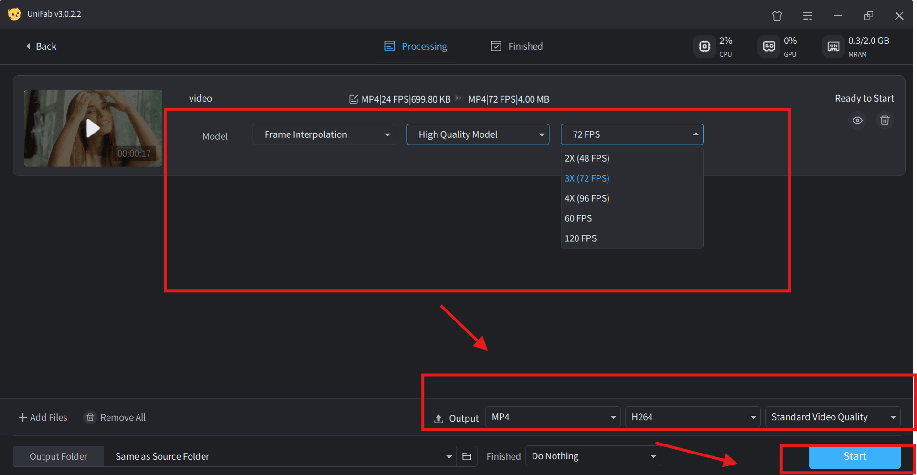
Task: Select the 4X (96 FPS) option
Action: point(632,198)
